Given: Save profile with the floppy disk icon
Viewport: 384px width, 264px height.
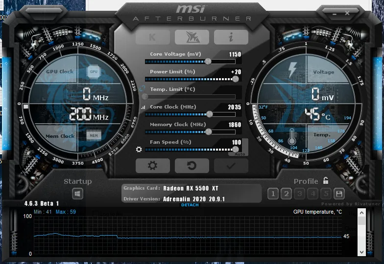Looking at the screenshot, I should click(x=339, y=194).
